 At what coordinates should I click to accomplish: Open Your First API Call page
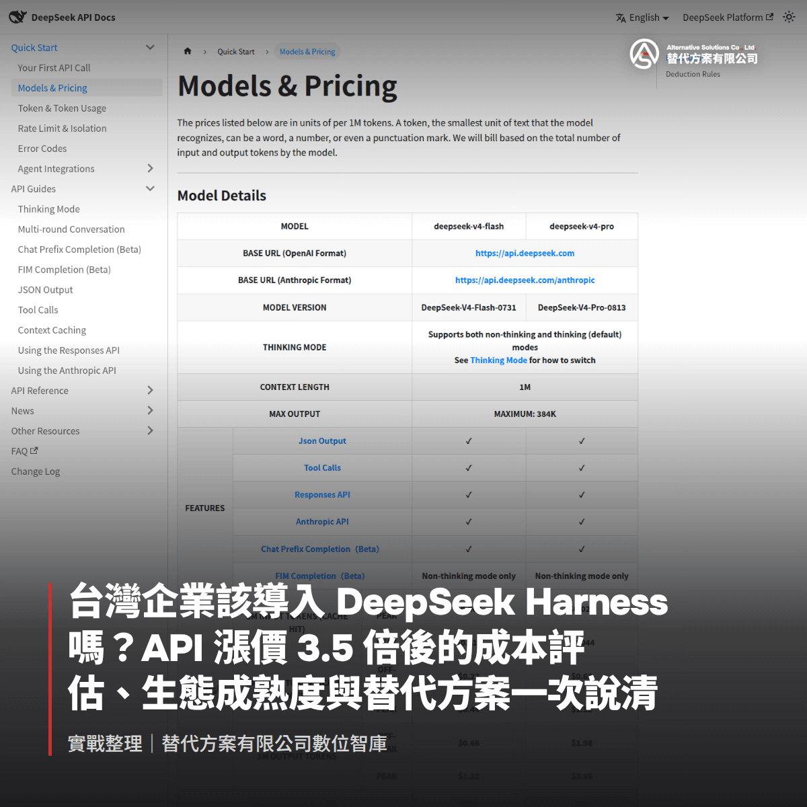tap(54, 68)
